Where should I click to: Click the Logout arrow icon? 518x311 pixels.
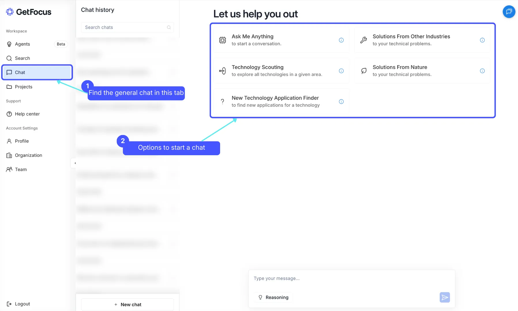coord(9,304)
